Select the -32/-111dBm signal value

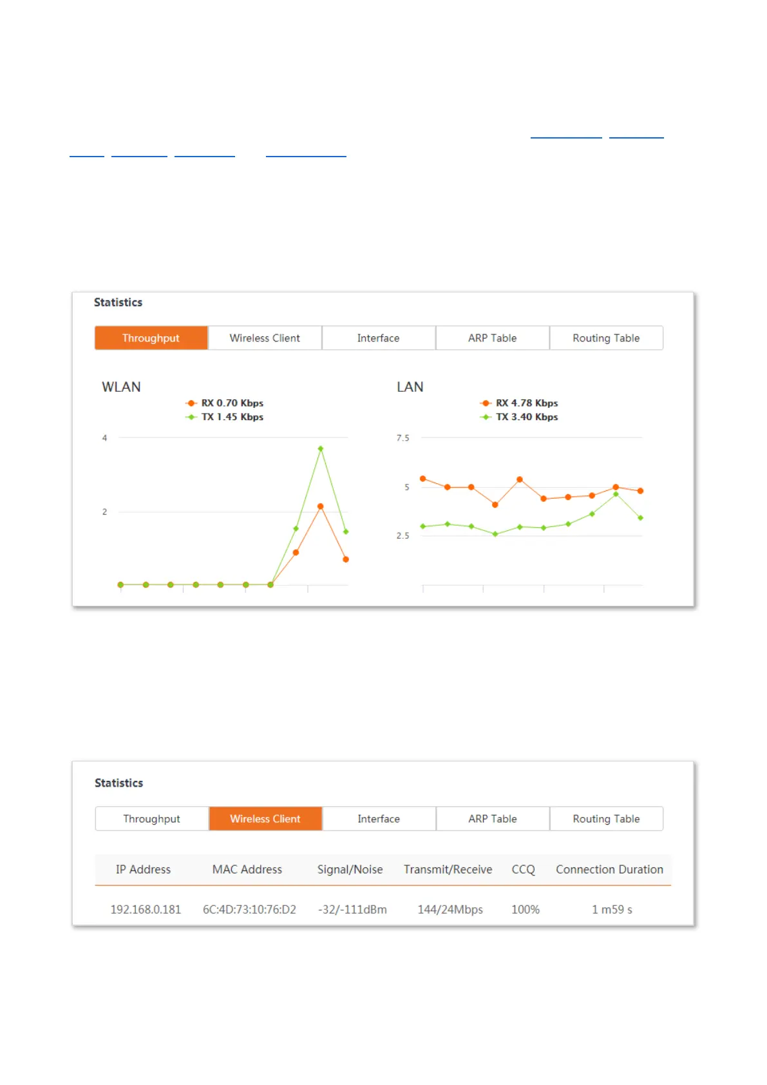352,909
